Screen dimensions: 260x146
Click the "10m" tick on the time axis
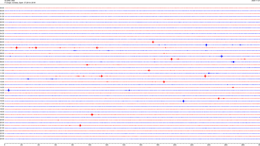pyautogui.click(x=90, y=145)
